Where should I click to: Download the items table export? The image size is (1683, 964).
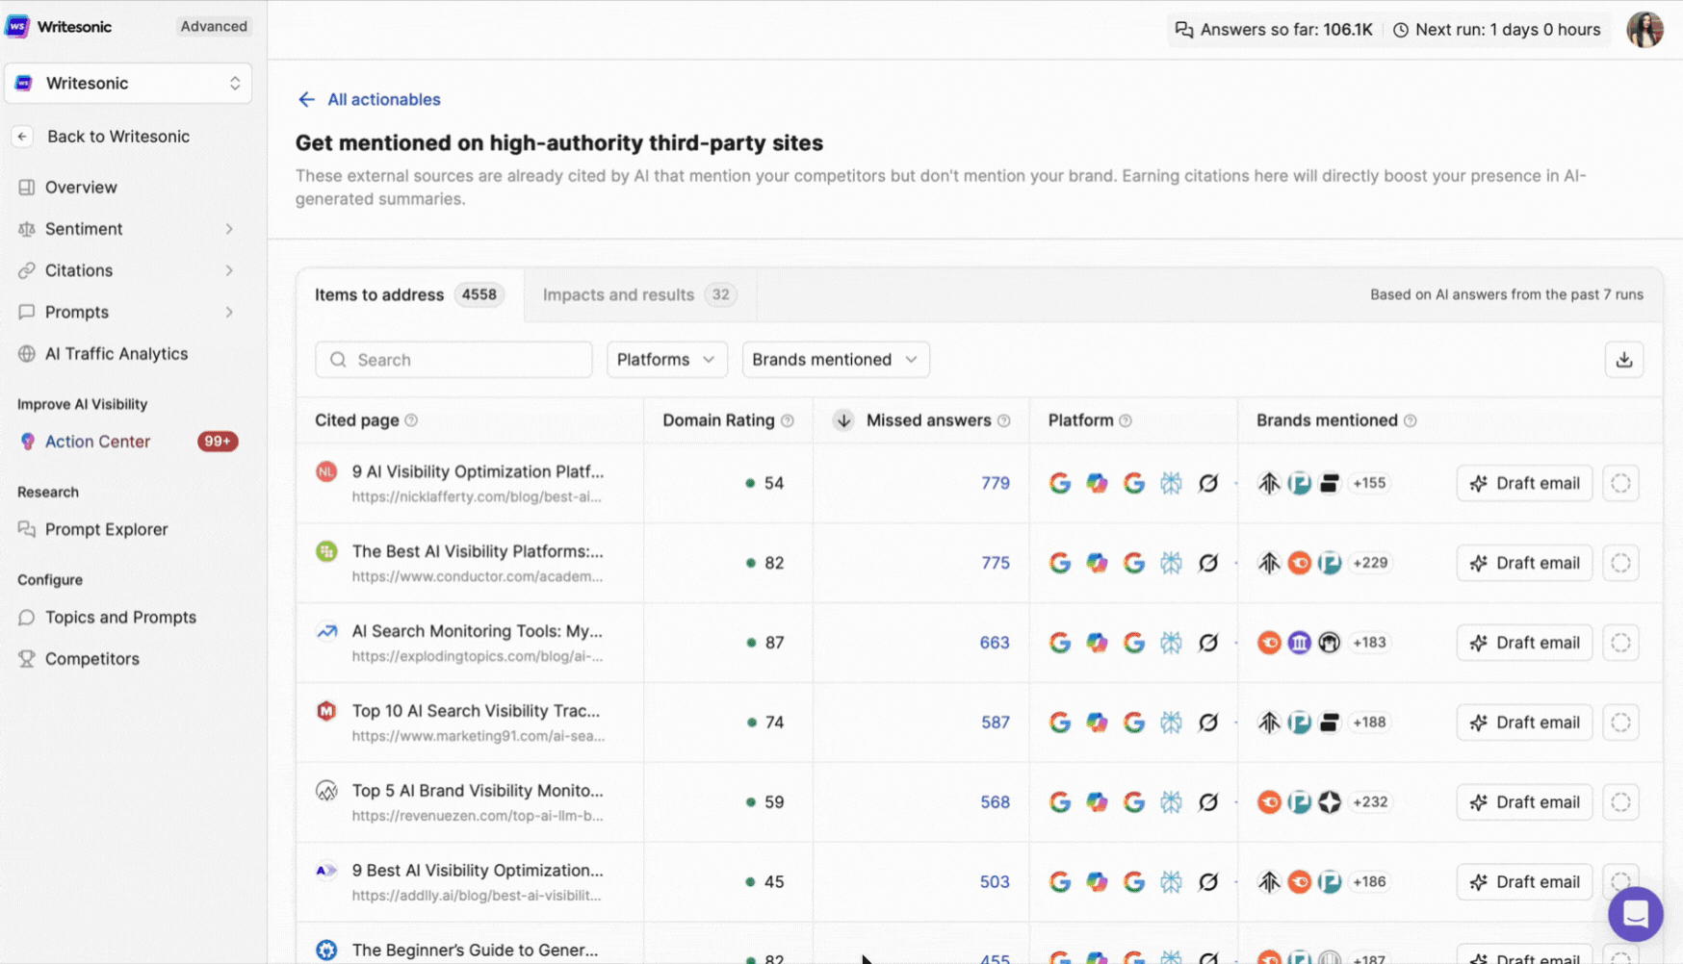(x=1624, y=359)
